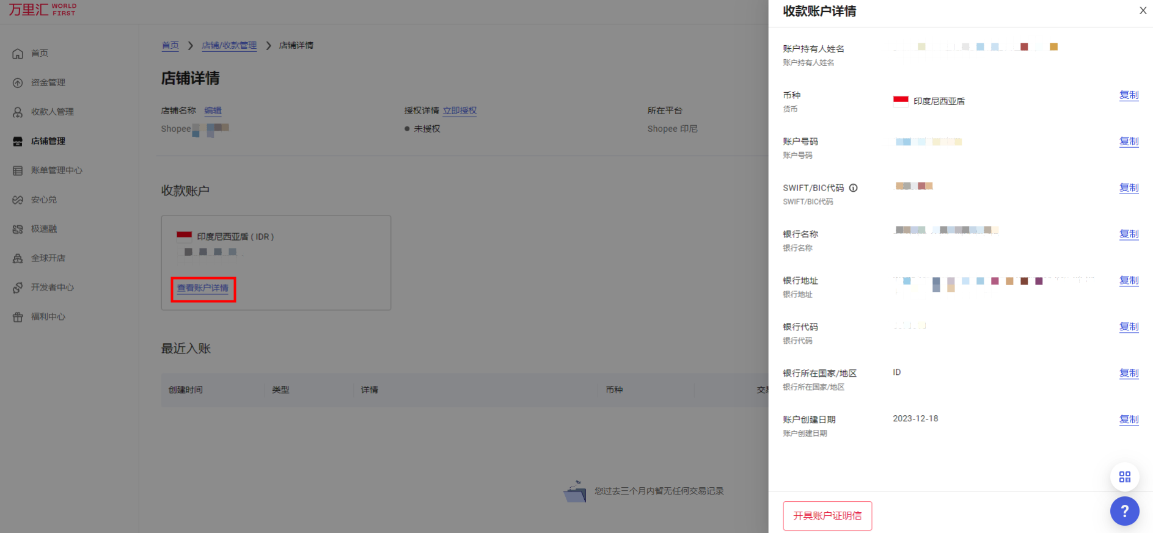Select the 店铺管理 store icon
The image size is (1153, 533).
tap(18, 142)
